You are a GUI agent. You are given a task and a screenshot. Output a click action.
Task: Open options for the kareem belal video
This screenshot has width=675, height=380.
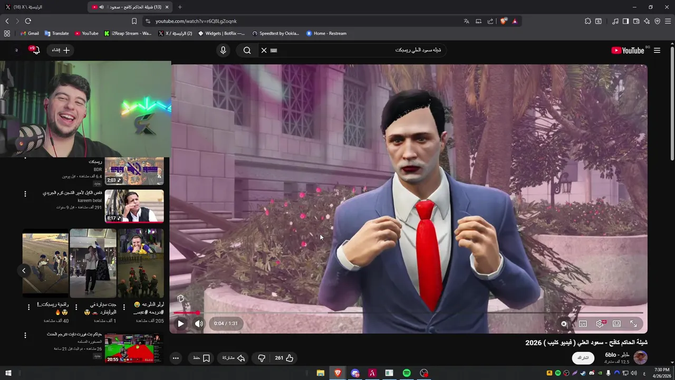pos(25,194)
